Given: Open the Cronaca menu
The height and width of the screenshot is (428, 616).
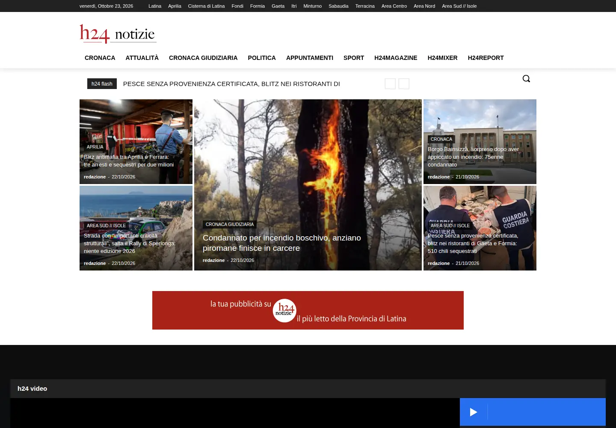Looking at the screenshot, I should tap(100, 58).
